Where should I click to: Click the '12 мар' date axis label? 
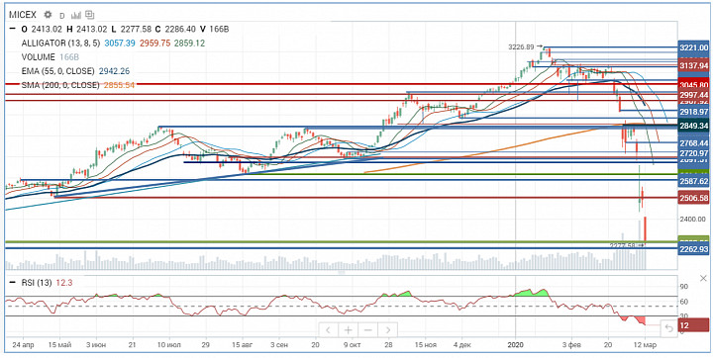pos(646,345)
